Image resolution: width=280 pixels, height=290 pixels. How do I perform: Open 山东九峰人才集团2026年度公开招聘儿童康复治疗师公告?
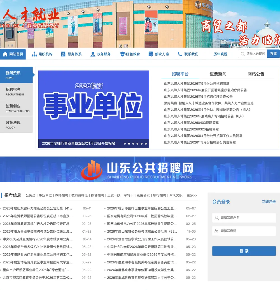pyautogui.click(x=206, y=90)
